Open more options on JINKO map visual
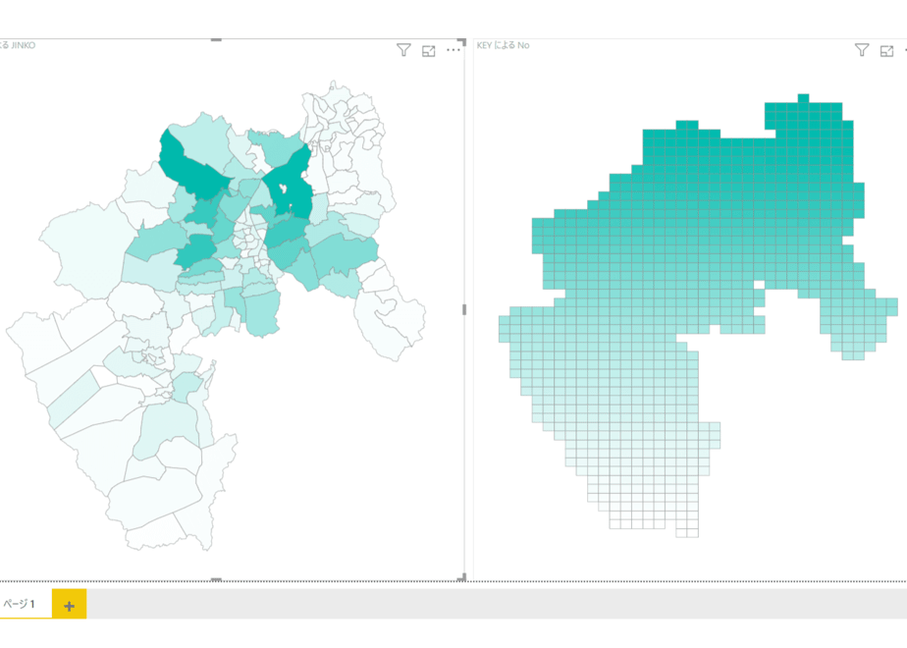This screenshot has width=907, height=648. [453, 50]
